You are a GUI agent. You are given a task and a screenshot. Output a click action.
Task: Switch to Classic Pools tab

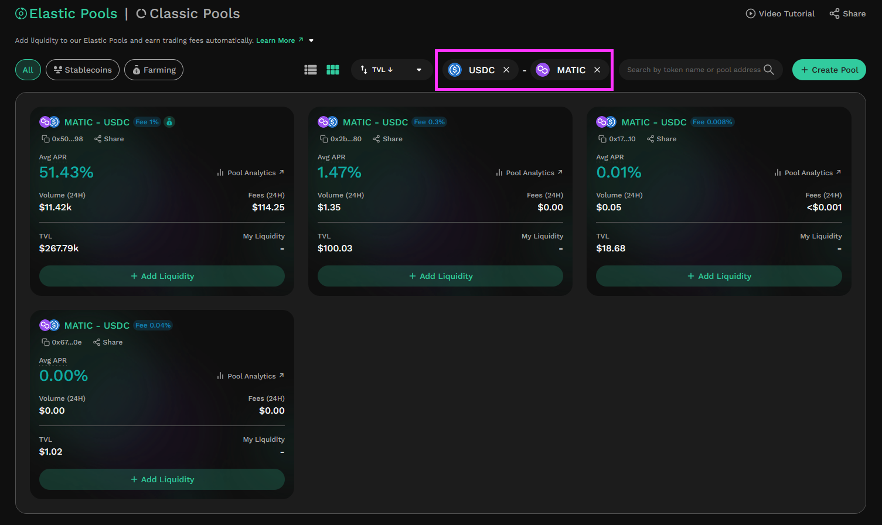188,13
